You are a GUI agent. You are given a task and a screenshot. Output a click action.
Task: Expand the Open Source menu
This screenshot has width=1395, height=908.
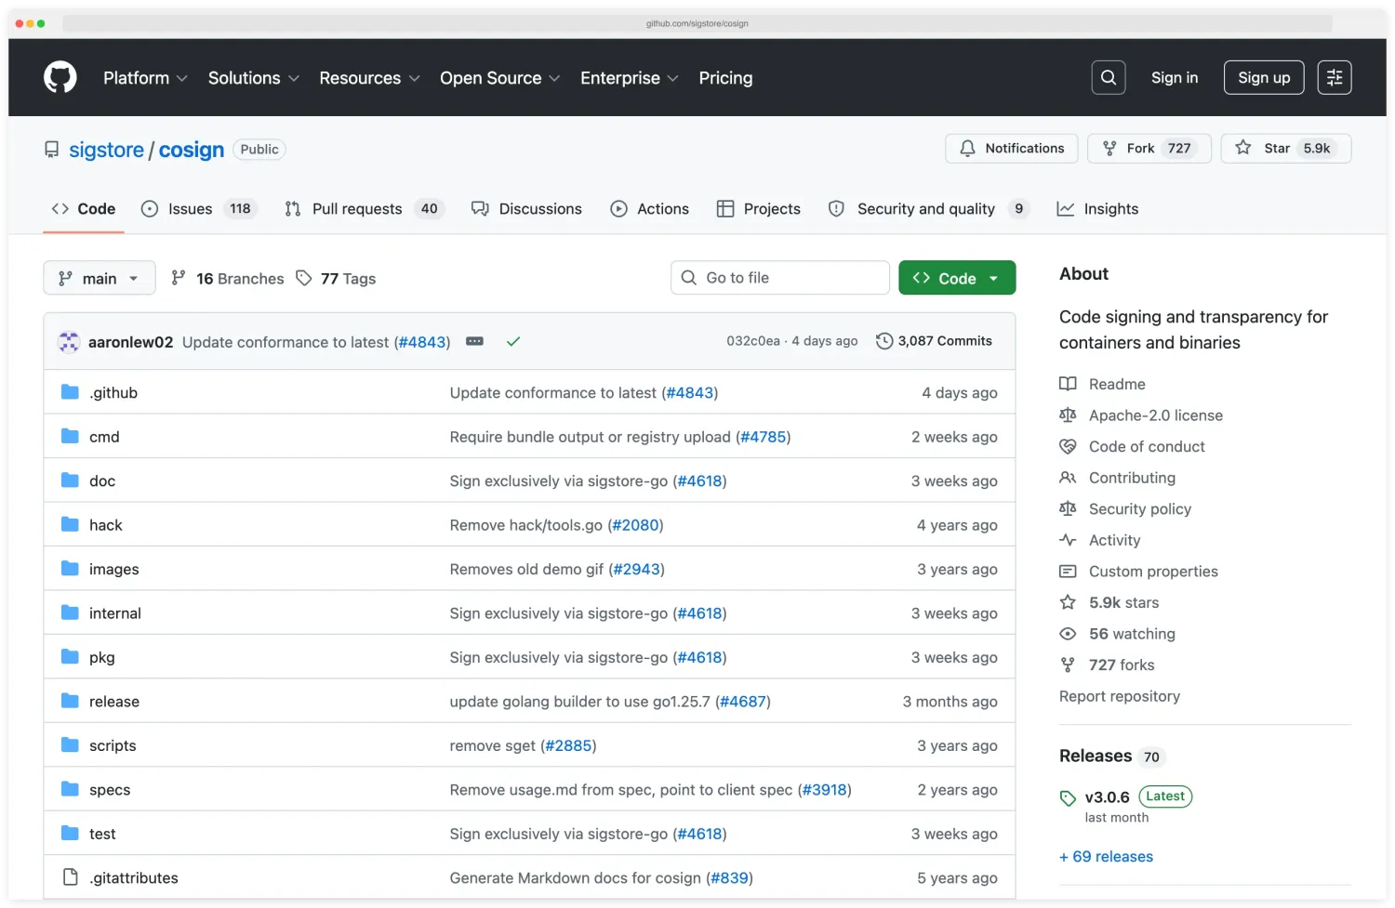499,78
